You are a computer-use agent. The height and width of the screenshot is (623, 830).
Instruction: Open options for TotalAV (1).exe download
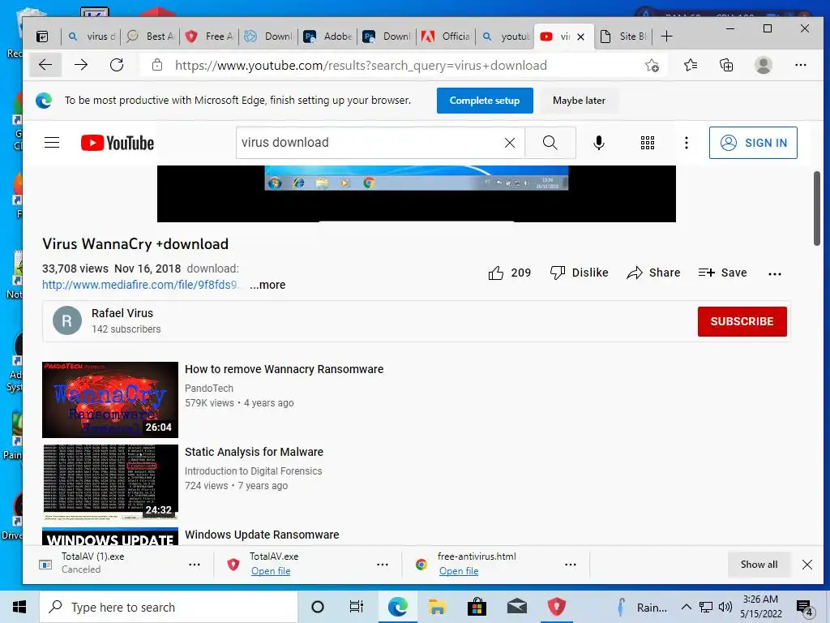coord(195,565)
